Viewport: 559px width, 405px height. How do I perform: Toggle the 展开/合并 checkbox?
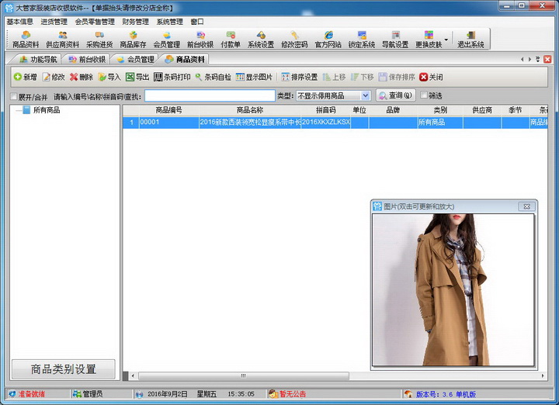tap(13, 96)
